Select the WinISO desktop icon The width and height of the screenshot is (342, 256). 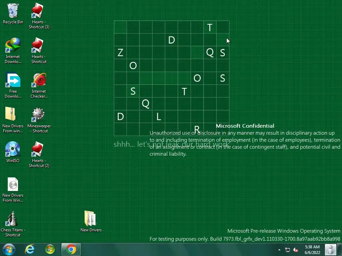coord(13,152)
